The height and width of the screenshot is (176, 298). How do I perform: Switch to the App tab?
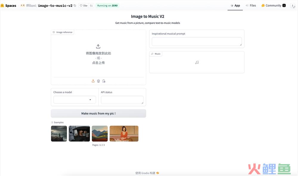235,5
